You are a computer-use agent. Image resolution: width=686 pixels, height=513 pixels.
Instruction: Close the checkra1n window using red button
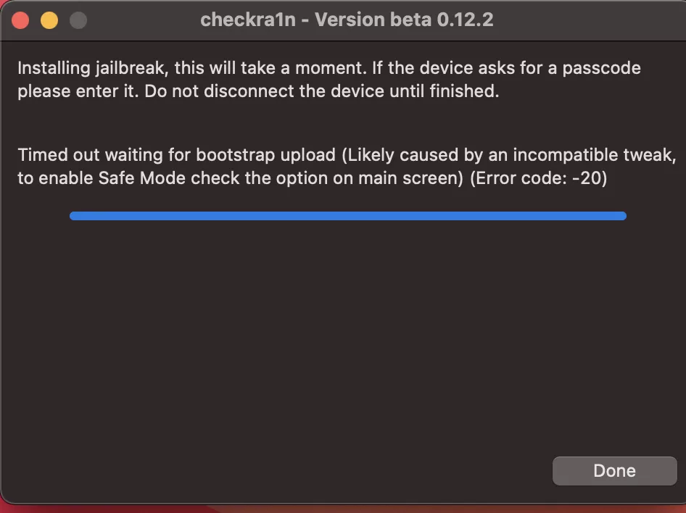click(20, 20)
